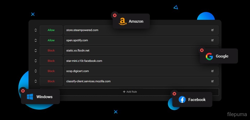The width and height of the screenshot is (250, 120).
Task: Click the Amazon logo icon
Action: point(122,21)
